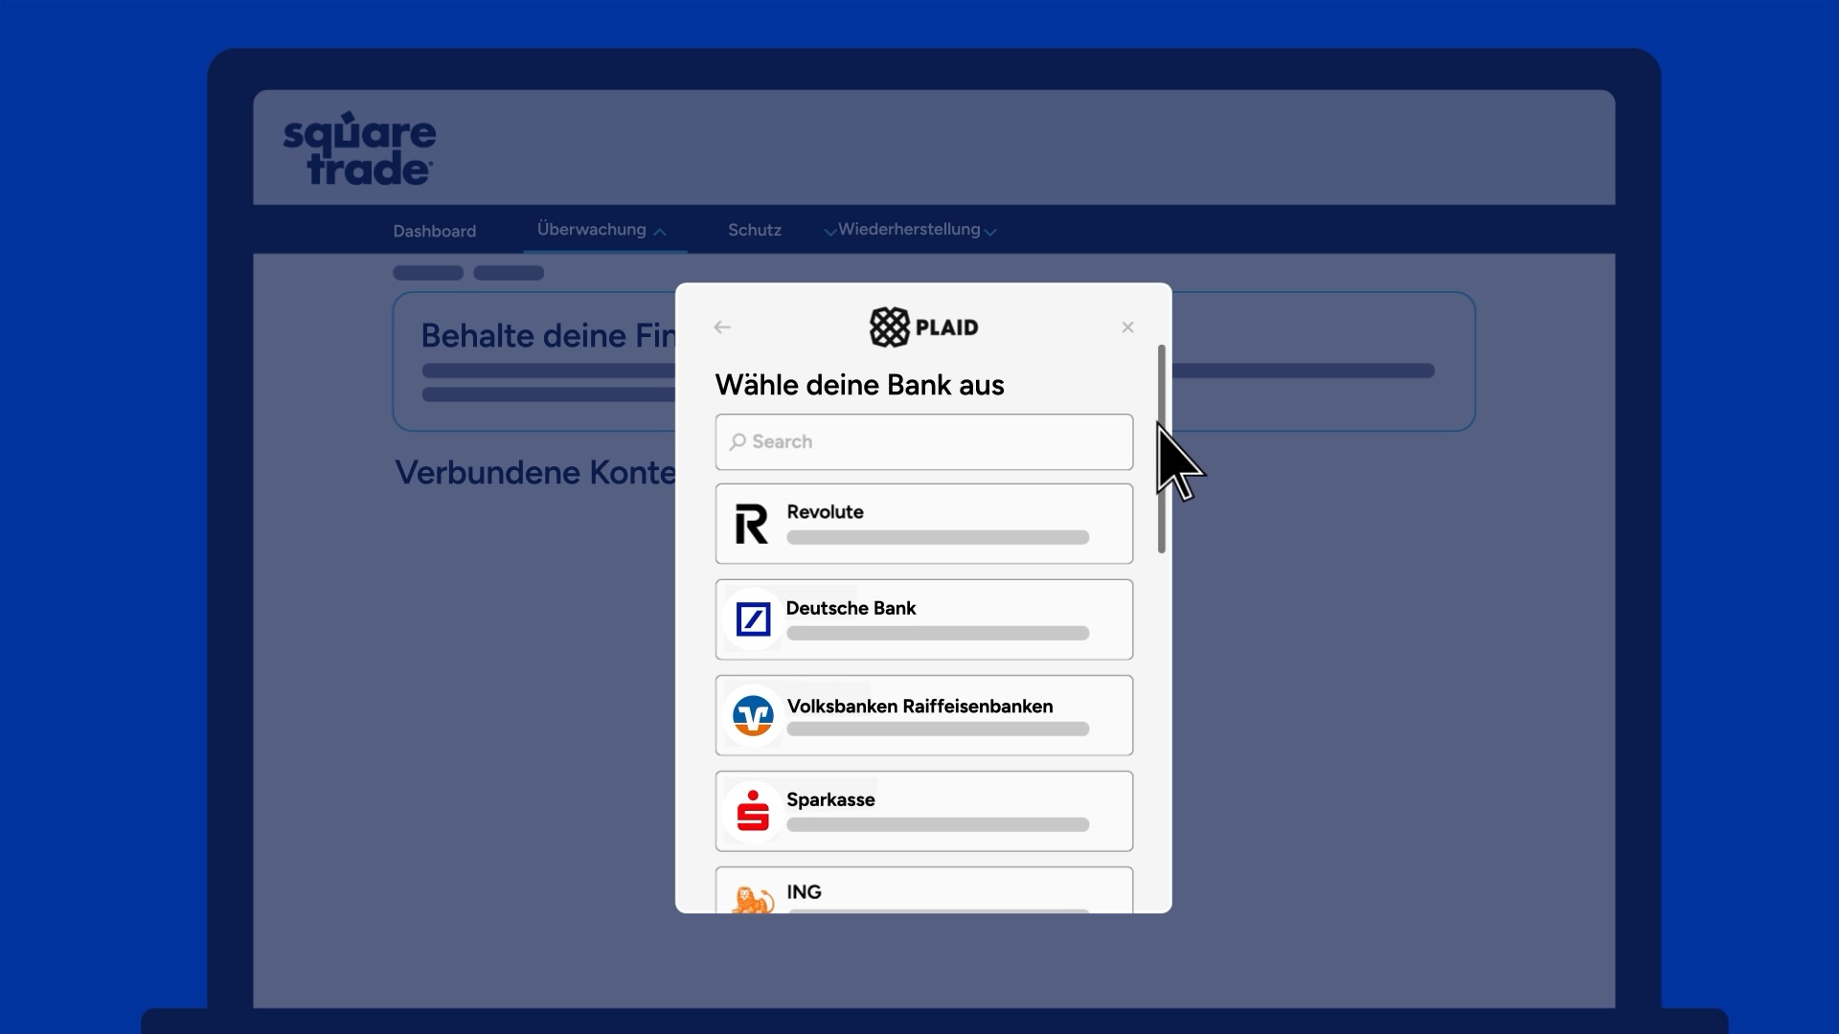This screenshot has width=1839, height=1034.
Task: Click the Deutsche Bank logo icon
Action: 753,619
